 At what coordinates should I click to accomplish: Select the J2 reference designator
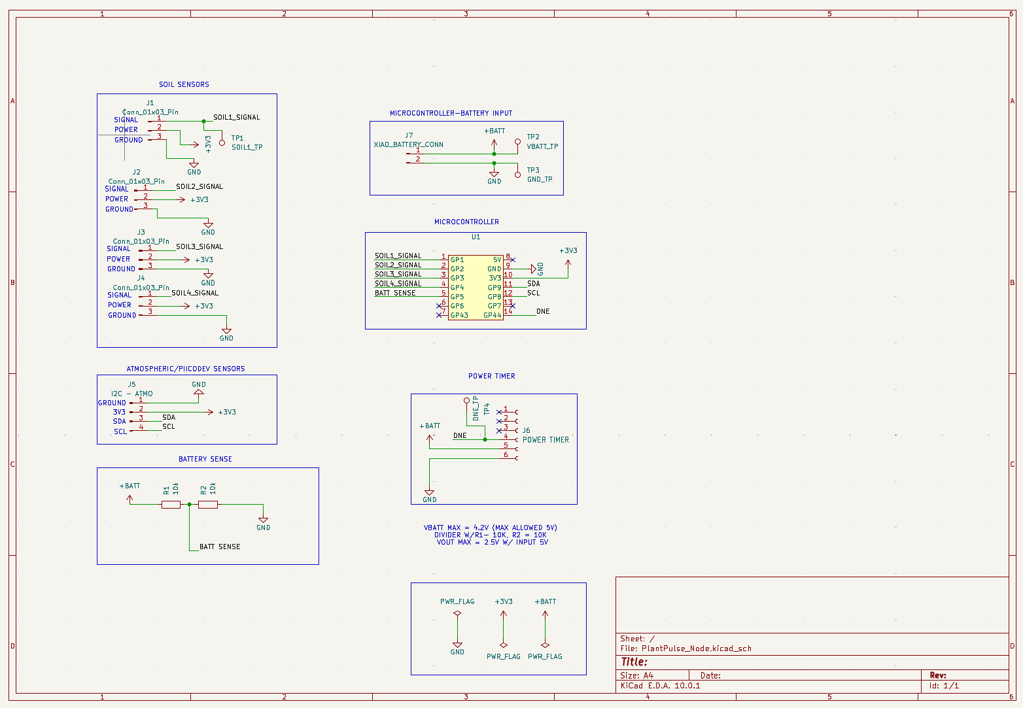[x=137, y=172]
